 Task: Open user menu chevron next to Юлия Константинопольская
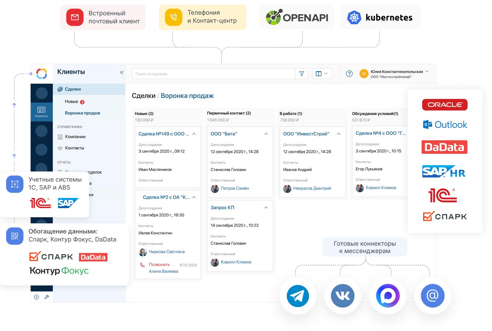[427, 71]
